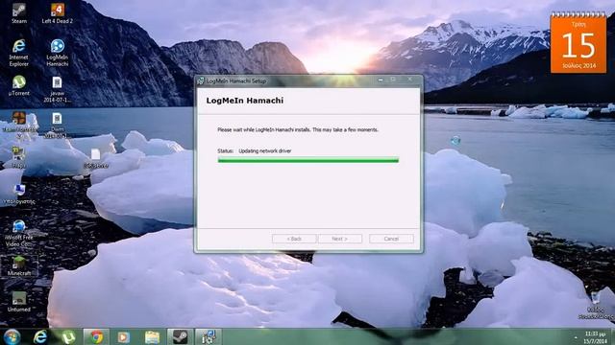Open the taskbar clock showing 15/7/2014
The height and width of the screenshot is (345, 615).
(595, 337)
